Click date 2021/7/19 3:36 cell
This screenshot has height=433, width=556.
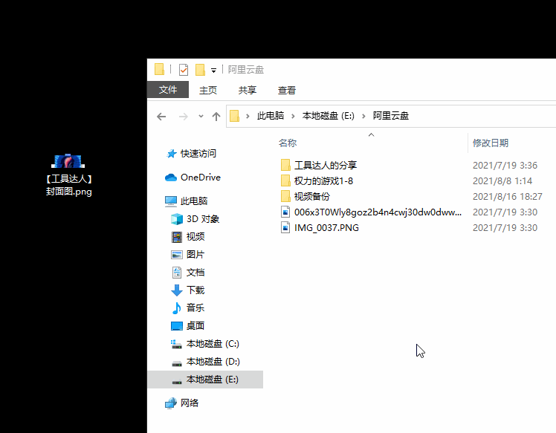[x=505, y=165]
